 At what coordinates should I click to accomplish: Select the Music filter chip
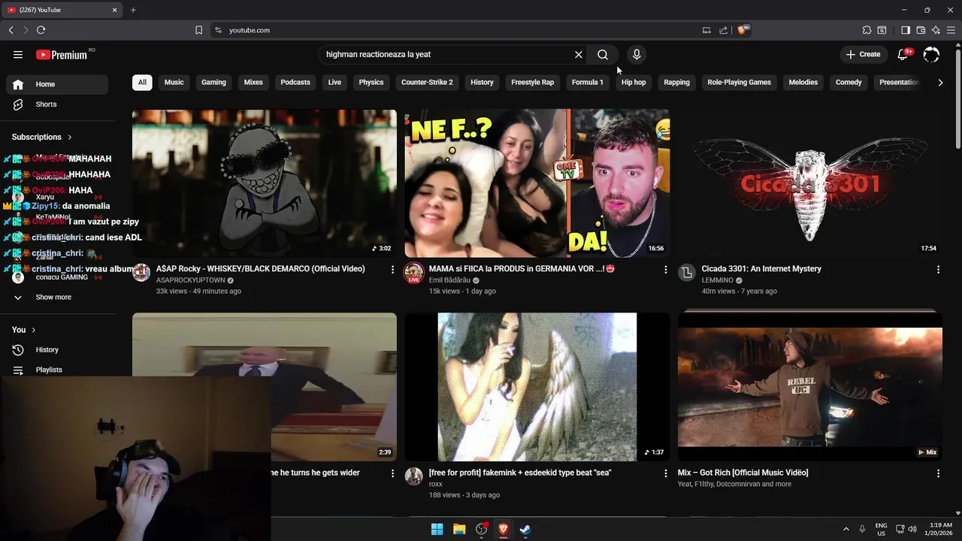174,82
